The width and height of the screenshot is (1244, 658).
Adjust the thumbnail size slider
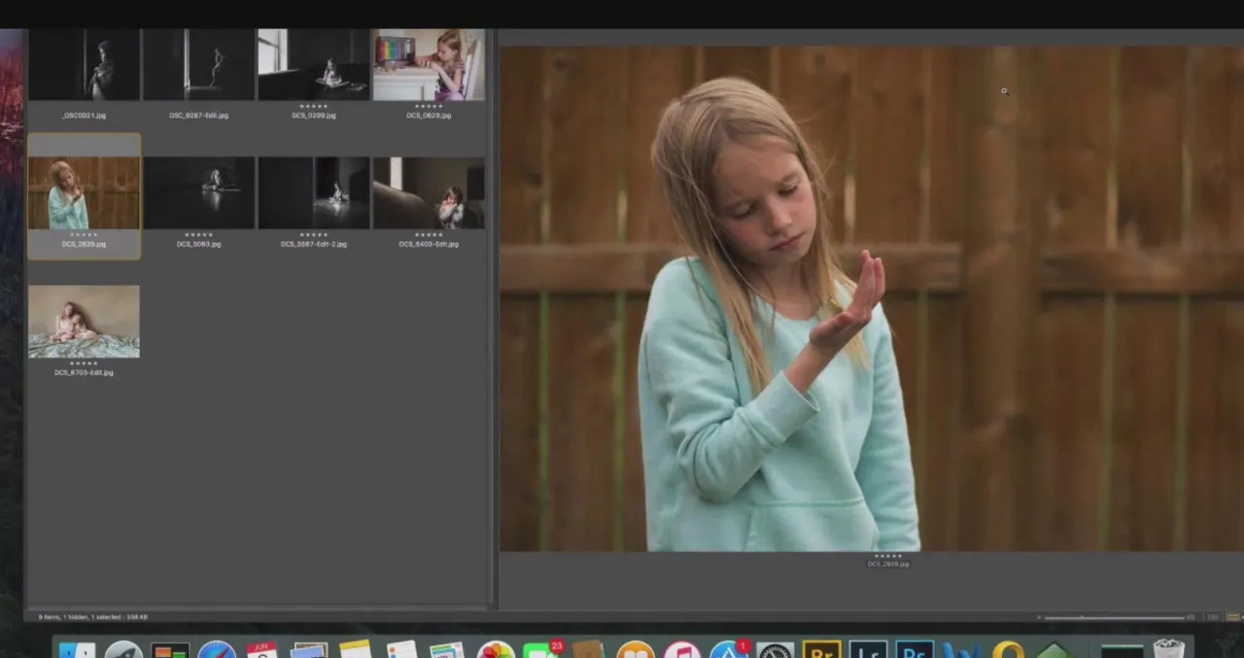pyautogui.click(x=1114, y=617)
